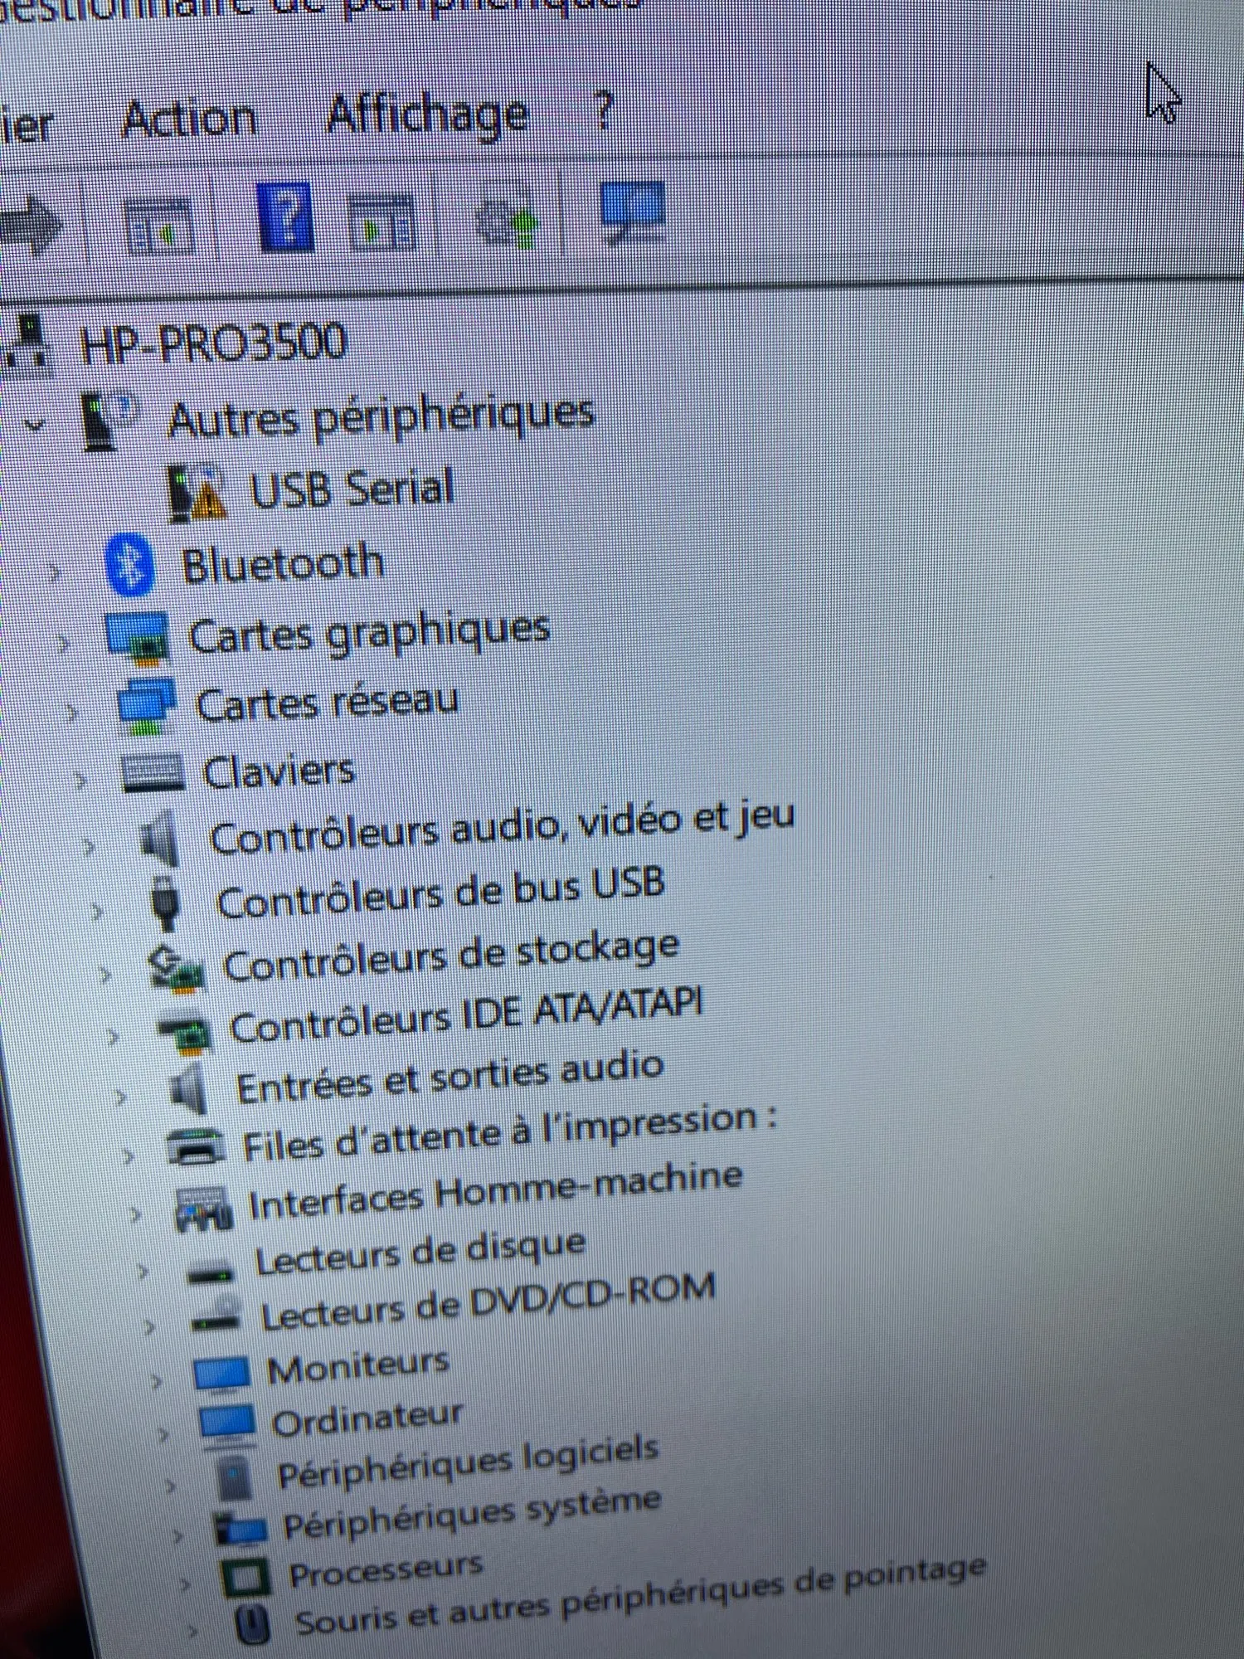Open the Affichage menu
1244x1659 pixels.
click(x=427, y=115)
